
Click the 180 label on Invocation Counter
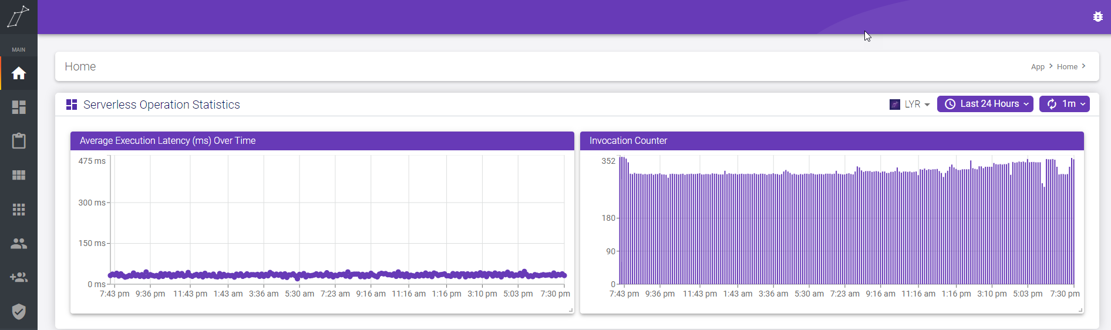608,218
